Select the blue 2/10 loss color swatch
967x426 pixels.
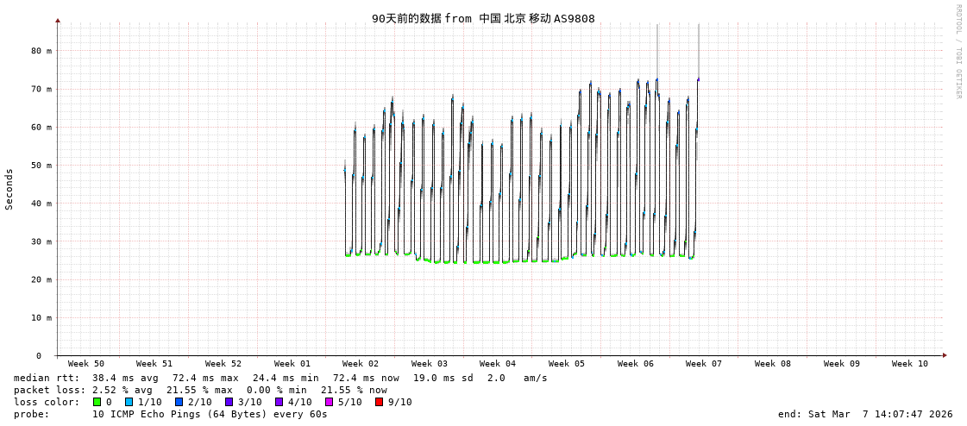[x=179, y=402]
